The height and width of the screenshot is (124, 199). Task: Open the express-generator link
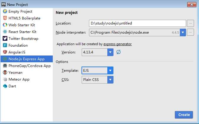[x=118, y=44]
